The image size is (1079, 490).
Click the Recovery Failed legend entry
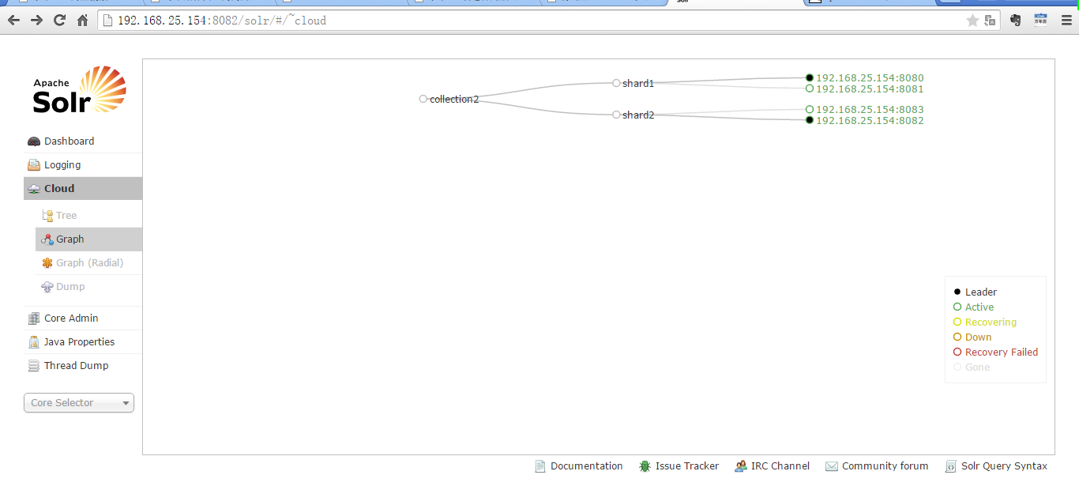(x=996, y=352)
